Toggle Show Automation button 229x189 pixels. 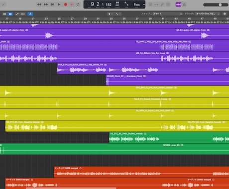point(17,14)
